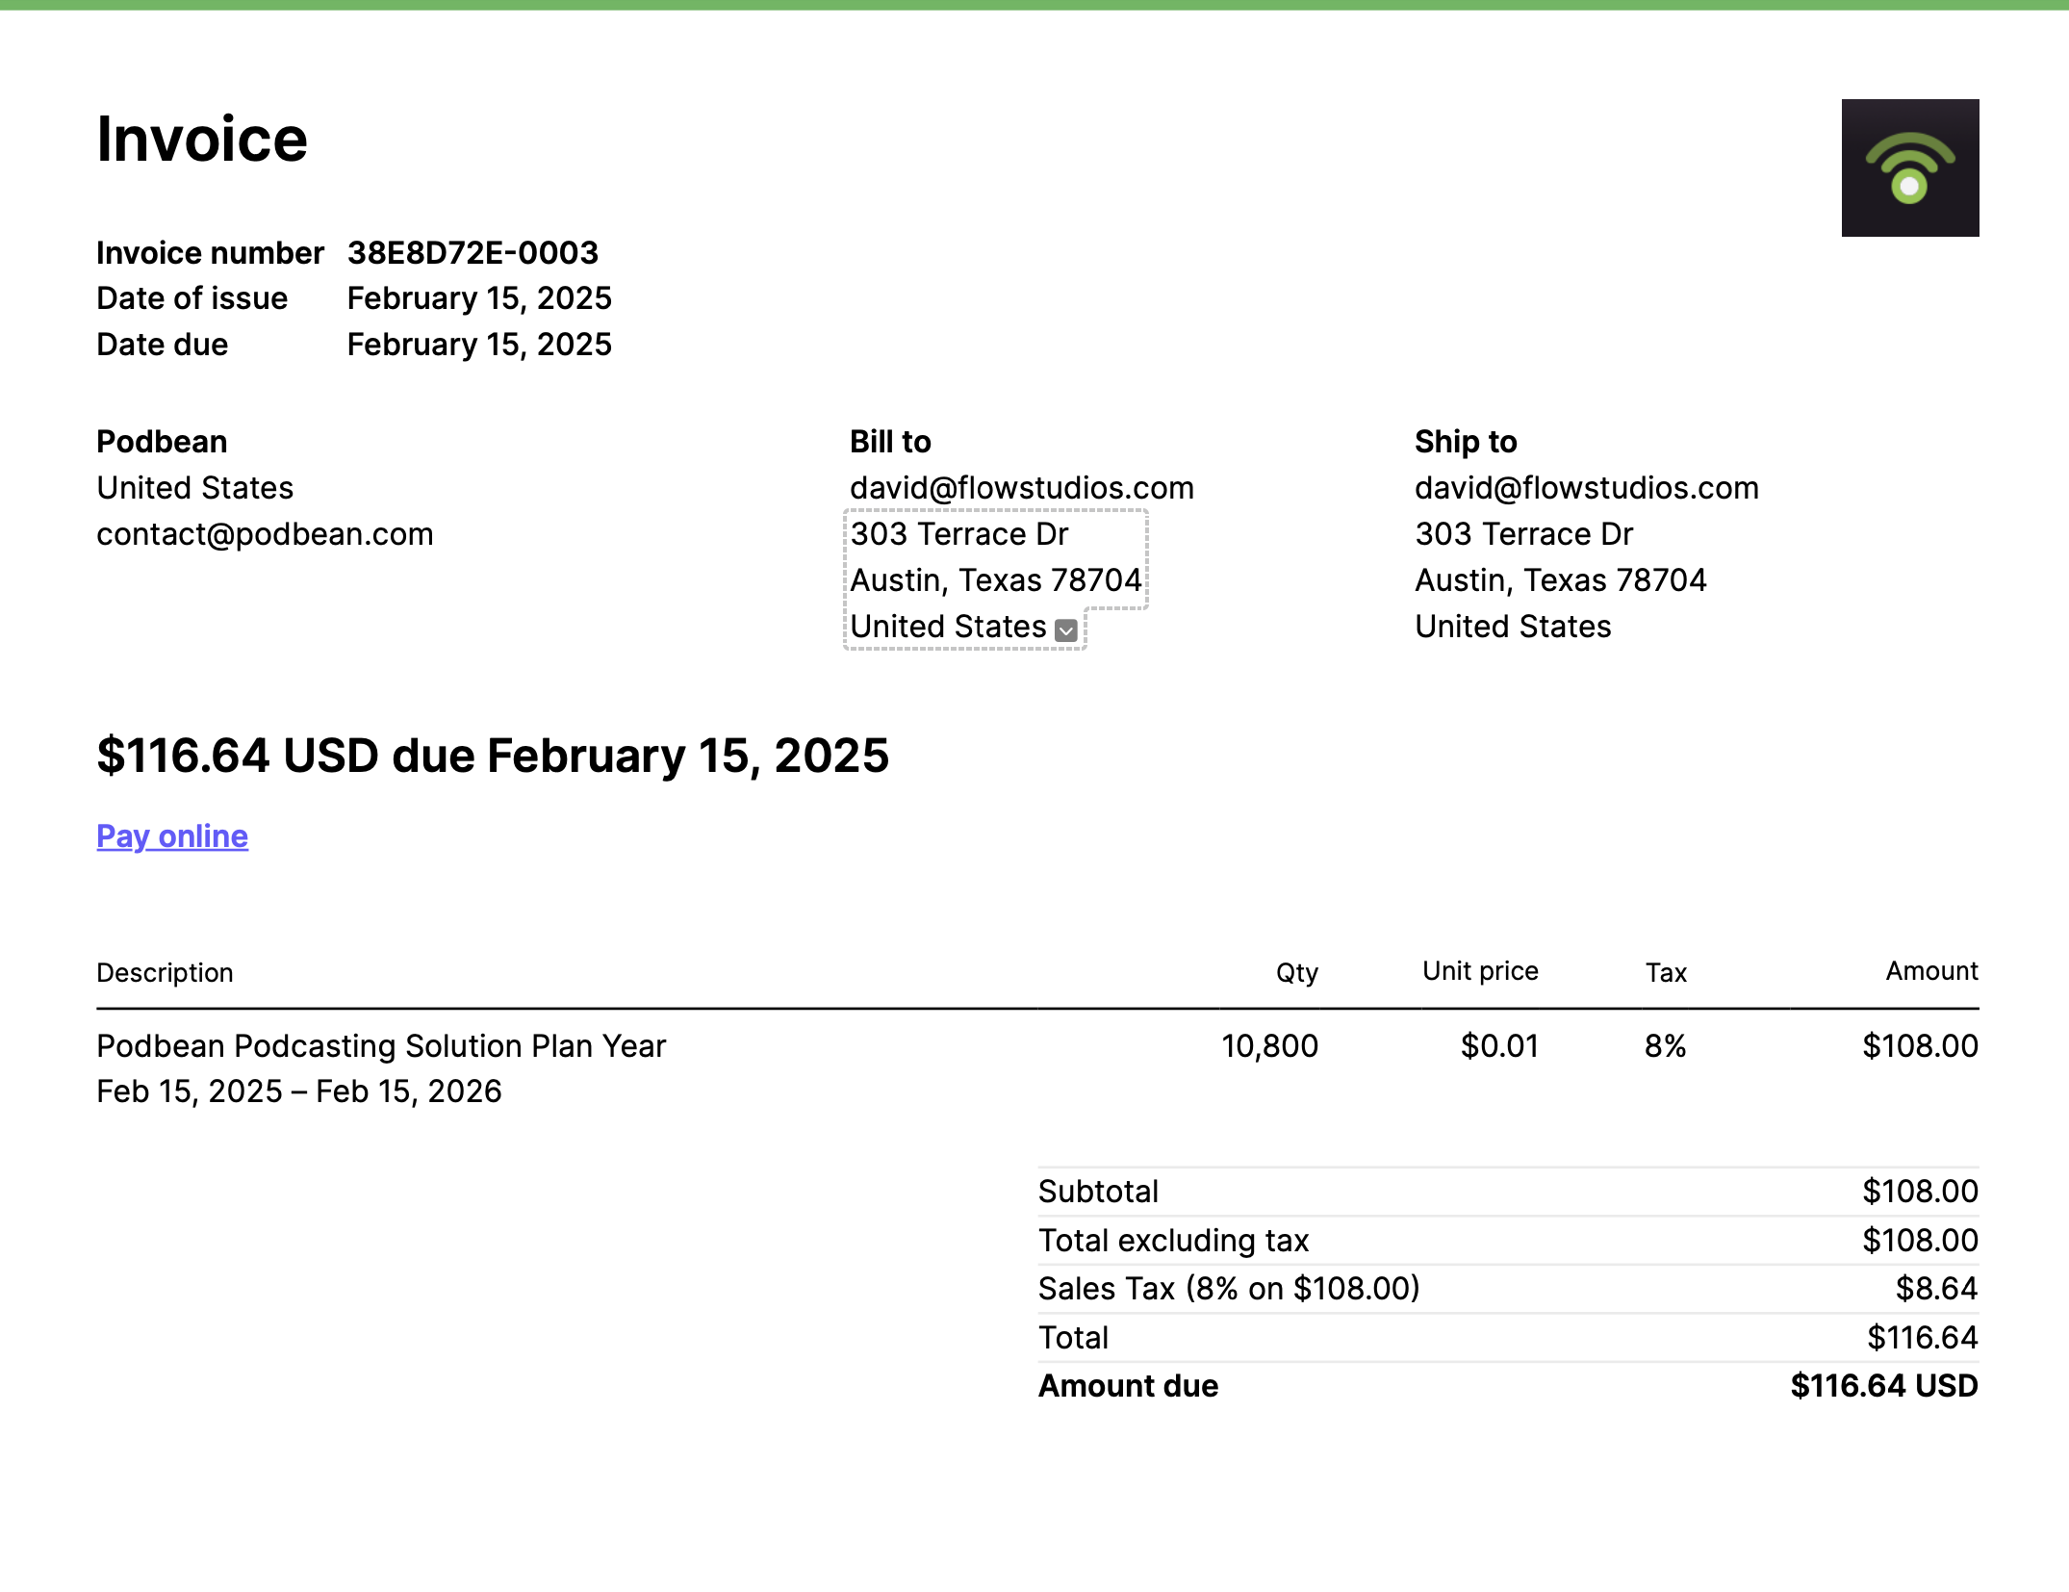Click the Bill to david@flowstudios.com email
The height and width of the screenshot is (1592, 2069).
(1021, 488)
